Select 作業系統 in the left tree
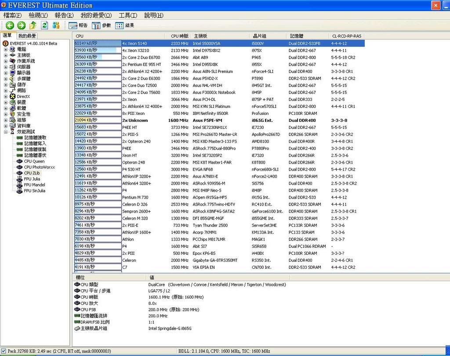This screenshot has width=450, height=356. 26,61
